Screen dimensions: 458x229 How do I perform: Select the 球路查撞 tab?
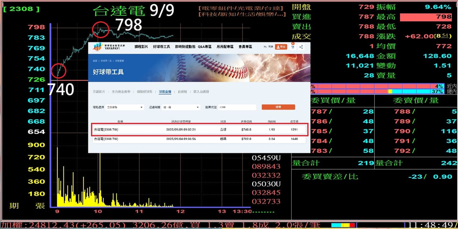[x=165, y=92]
